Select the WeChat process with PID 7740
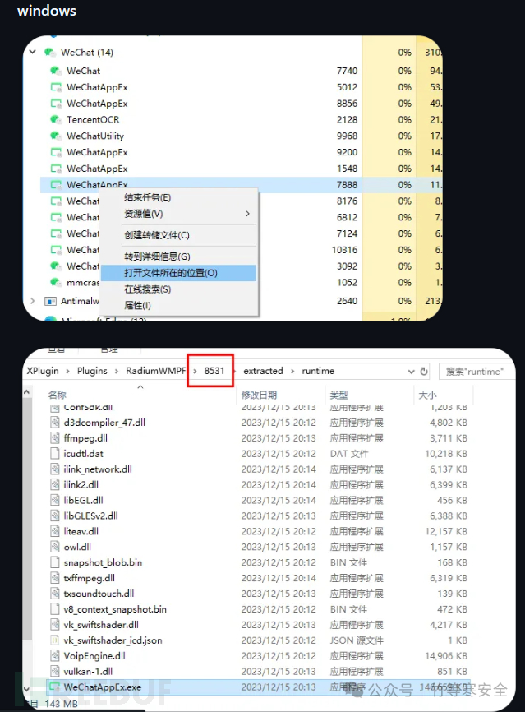Image resolution: width=525 pixels, height=712 pixels. pos(233,71)
